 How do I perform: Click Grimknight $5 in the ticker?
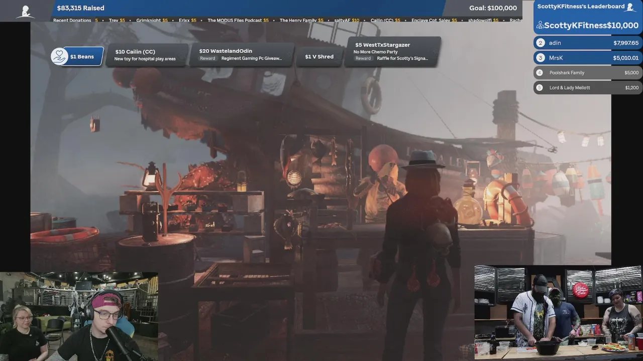pyautogui.click(x=152, y=21)
